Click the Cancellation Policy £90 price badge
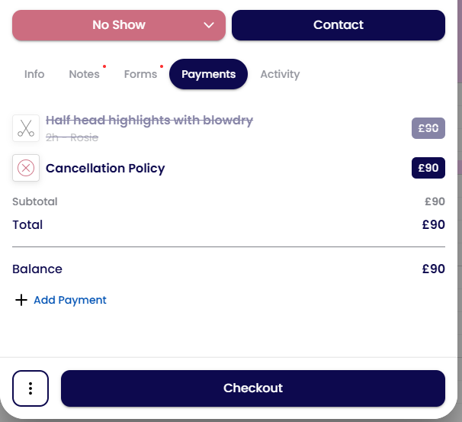The height and width of the screenshot is (422, 462). pos(428,168)
